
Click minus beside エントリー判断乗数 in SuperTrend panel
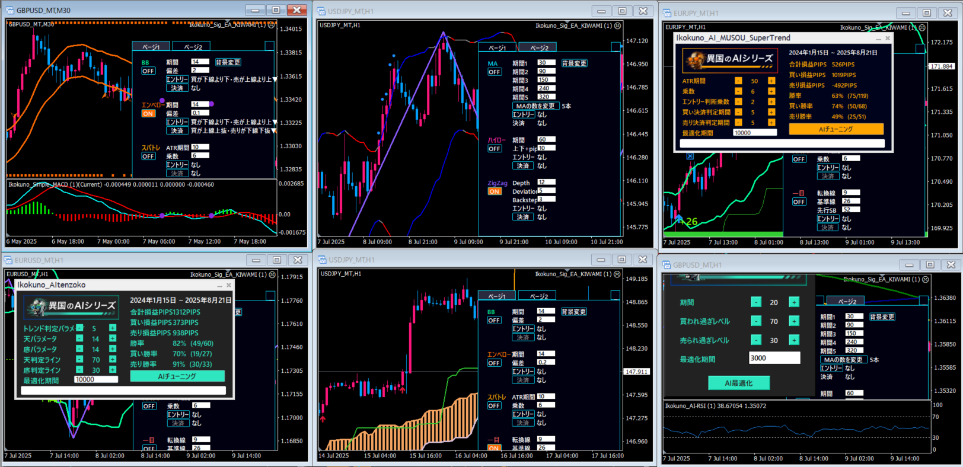pyautogui.click(x=738, y=101)
